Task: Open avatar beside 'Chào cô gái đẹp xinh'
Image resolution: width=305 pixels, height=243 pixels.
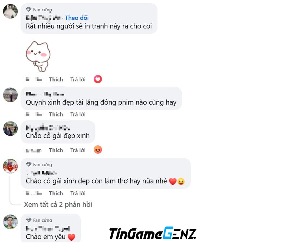Action: pos(10,128)
